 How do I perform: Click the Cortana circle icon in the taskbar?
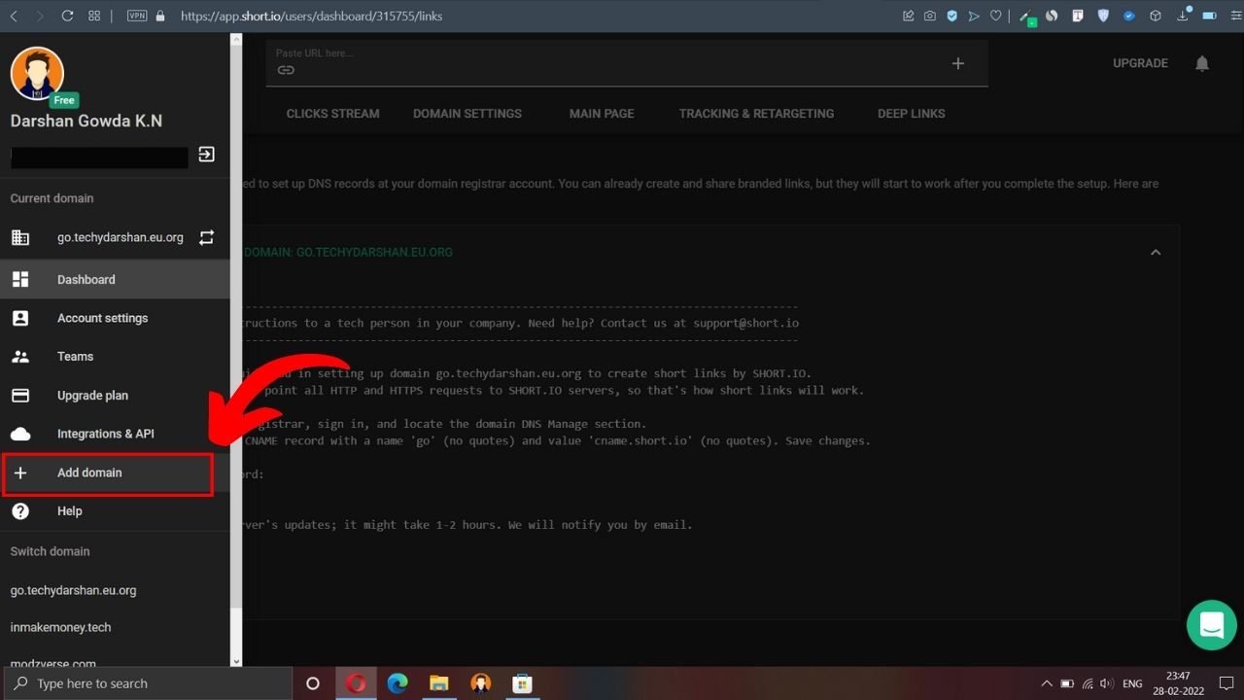pos(313,683)
